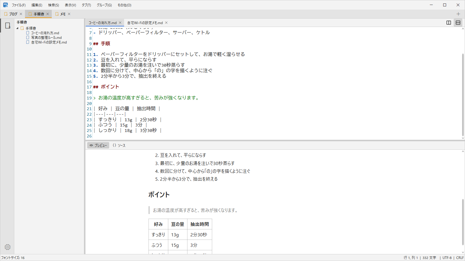Click the app logo in the title bar
The width and height of the screenshot is (465, 261).
coord(6,5)
